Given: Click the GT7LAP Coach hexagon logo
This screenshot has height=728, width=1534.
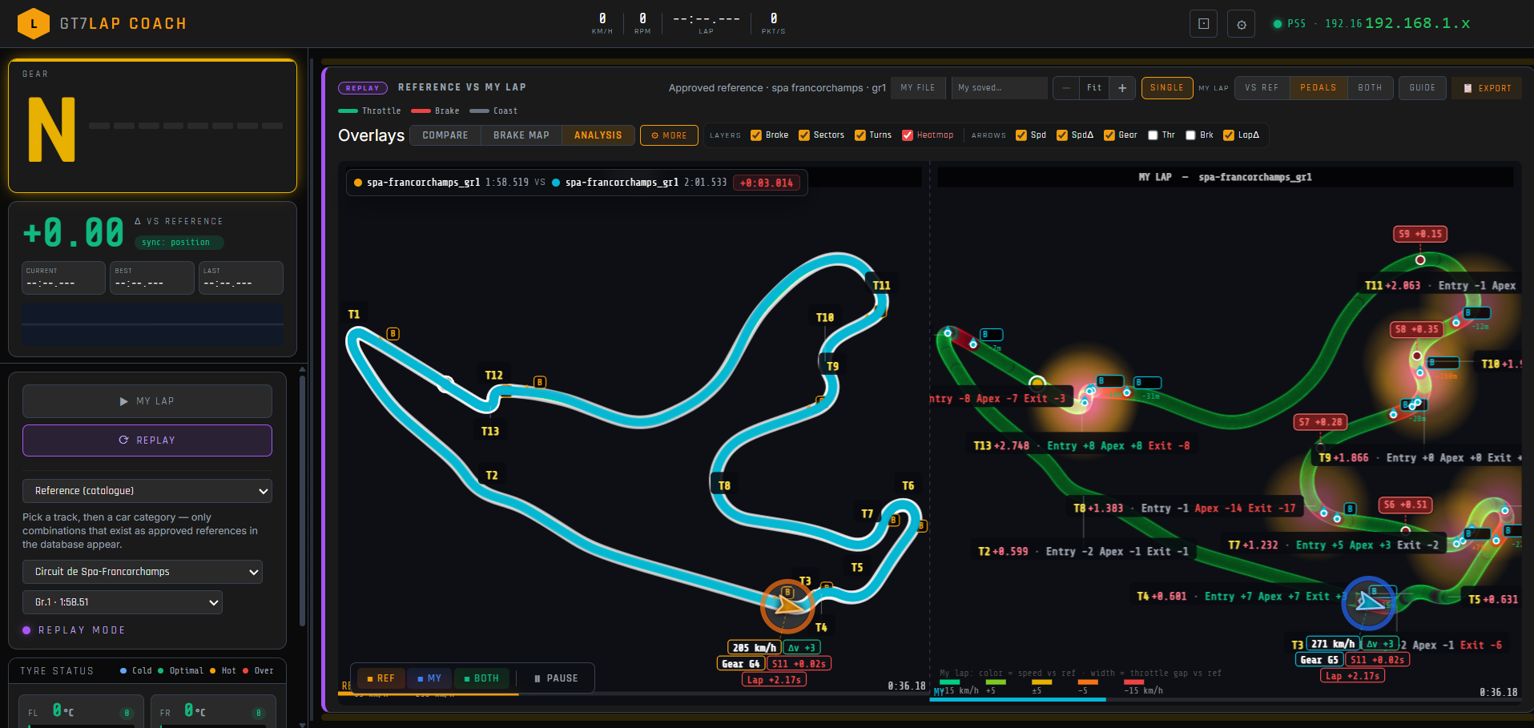Looking at the screenshot, I should [33, 24].
